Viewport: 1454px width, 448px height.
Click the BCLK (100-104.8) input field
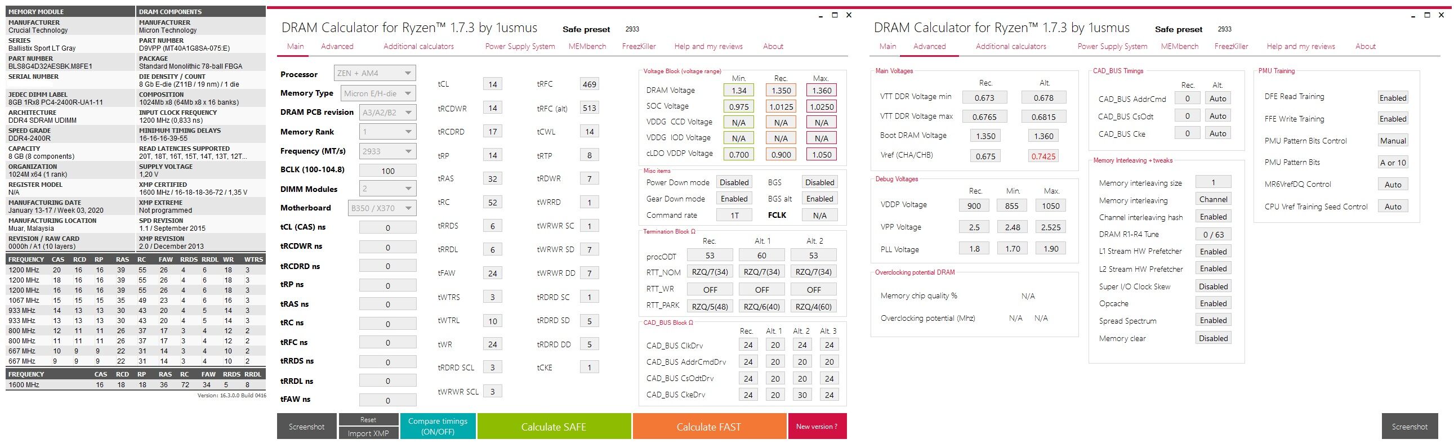[x=387, y=171]
